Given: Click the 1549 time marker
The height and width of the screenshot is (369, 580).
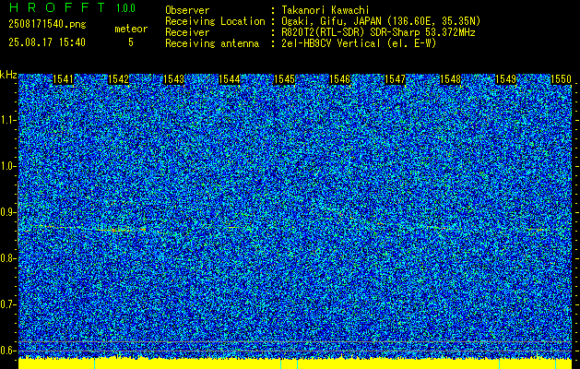Looking at the screenshot, I should (505, 79).
